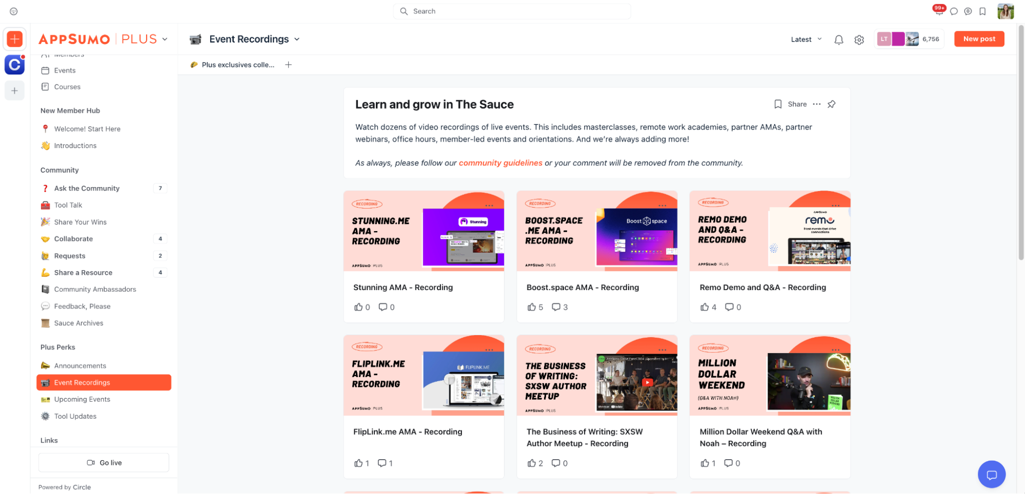Like the Boost.space AMA recording post
The image size is (1025, 494).
(x=531, y=307)
